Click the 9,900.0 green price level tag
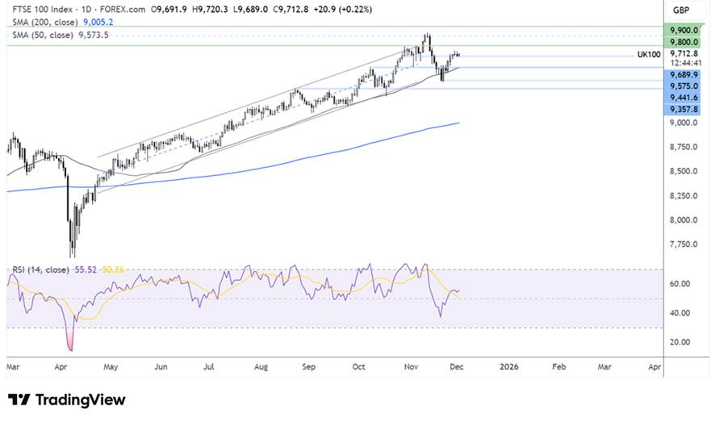Image resolution: width=728 pixels, height=422 pixels. (682, 29)
